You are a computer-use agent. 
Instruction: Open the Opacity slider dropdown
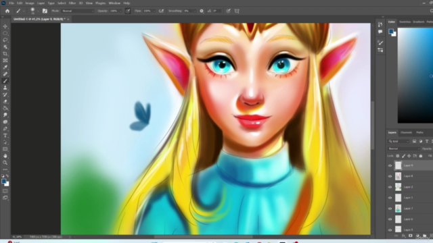(120, 11)
